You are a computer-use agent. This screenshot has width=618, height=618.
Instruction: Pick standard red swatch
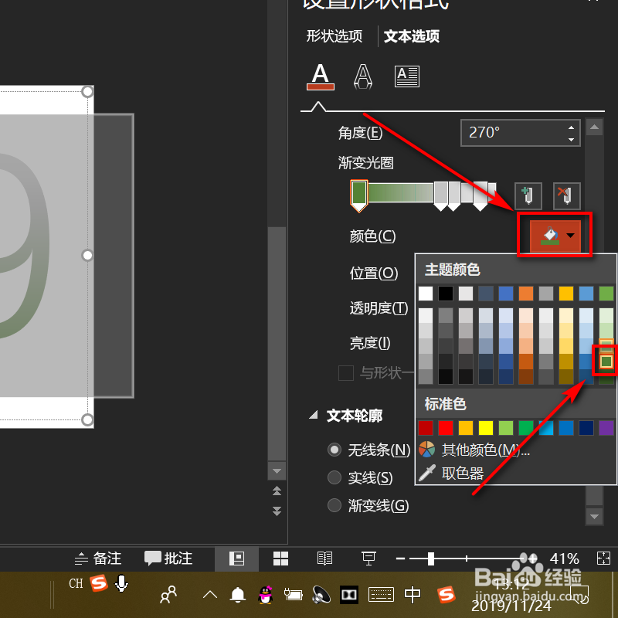point(446,428)
